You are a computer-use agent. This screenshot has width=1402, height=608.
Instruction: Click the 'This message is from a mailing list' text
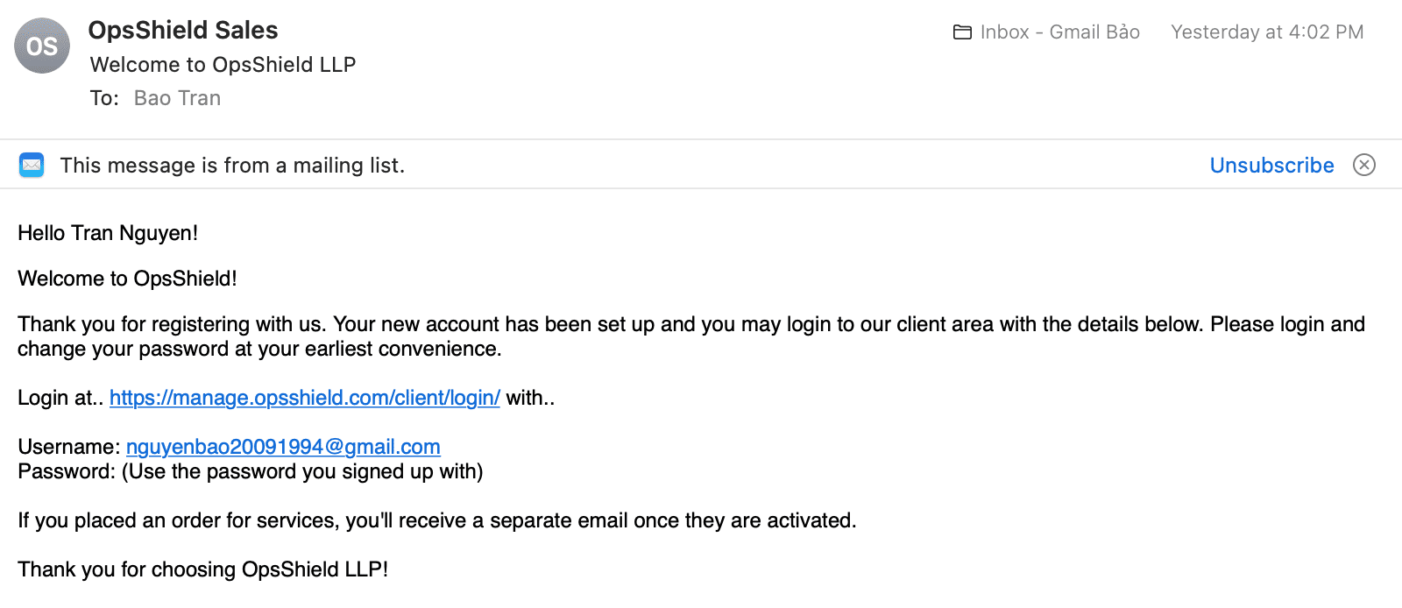point(232,166)
